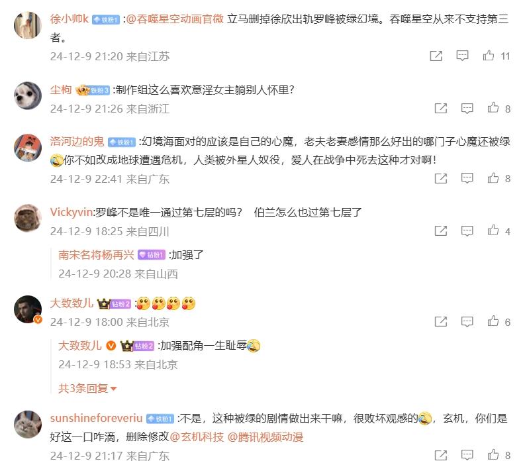This screenshot has height=465, width=523.
Task: Reply to 大致致儿's emoji comment
Action: pos(467,321)
